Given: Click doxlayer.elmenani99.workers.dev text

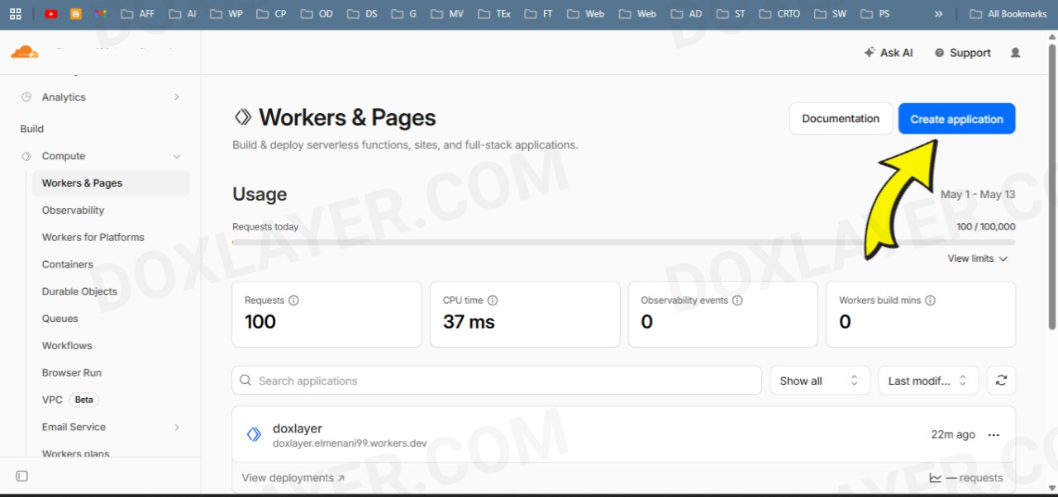Looking at the screenshot, I should click(x=350, y=443).
